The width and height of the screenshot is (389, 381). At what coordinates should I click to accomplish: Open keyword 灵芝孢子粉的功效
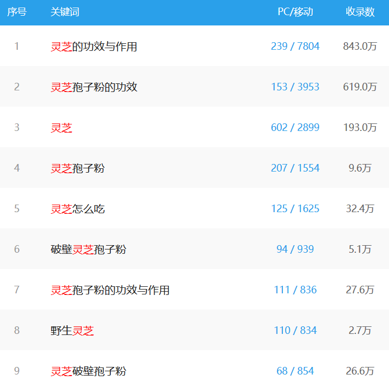point(94,87)
